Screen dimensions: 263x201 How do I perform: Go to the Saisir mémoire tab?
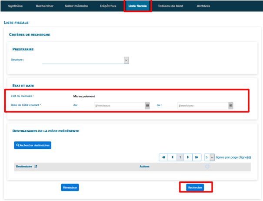[x=76, y=6]
